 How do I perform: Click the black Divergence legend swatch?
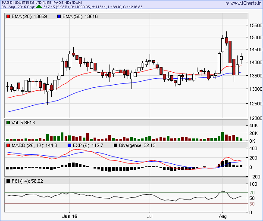(116, 145)
